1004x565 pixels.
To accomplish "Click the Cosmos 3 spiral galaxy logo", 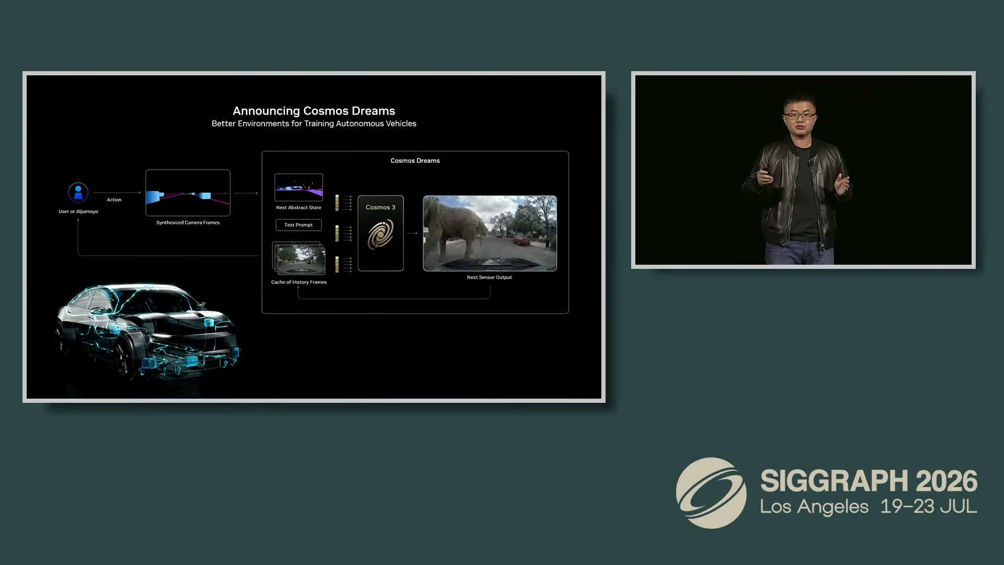I will pos(381,234).
